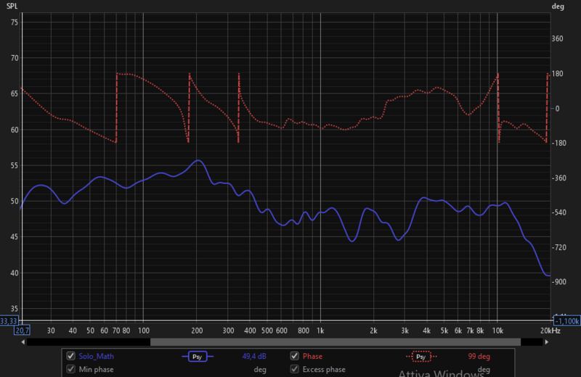Toggle the Min phase checkbox
This screenshot has width=581, height=377.
tap(70, 369)
